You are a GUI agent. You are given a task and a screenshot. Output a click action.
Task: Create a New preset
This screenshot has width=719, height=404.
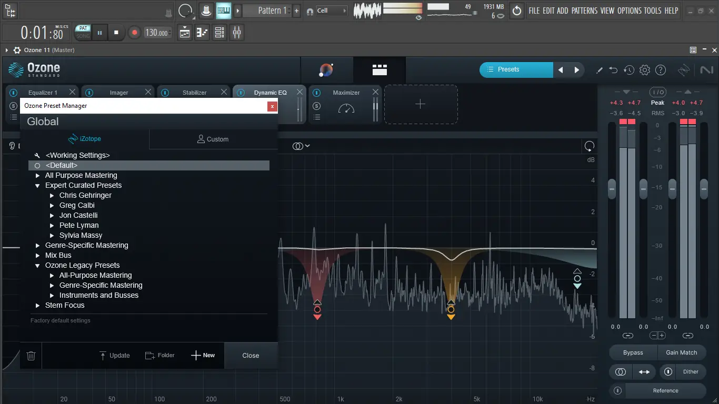tap(203, 355)
